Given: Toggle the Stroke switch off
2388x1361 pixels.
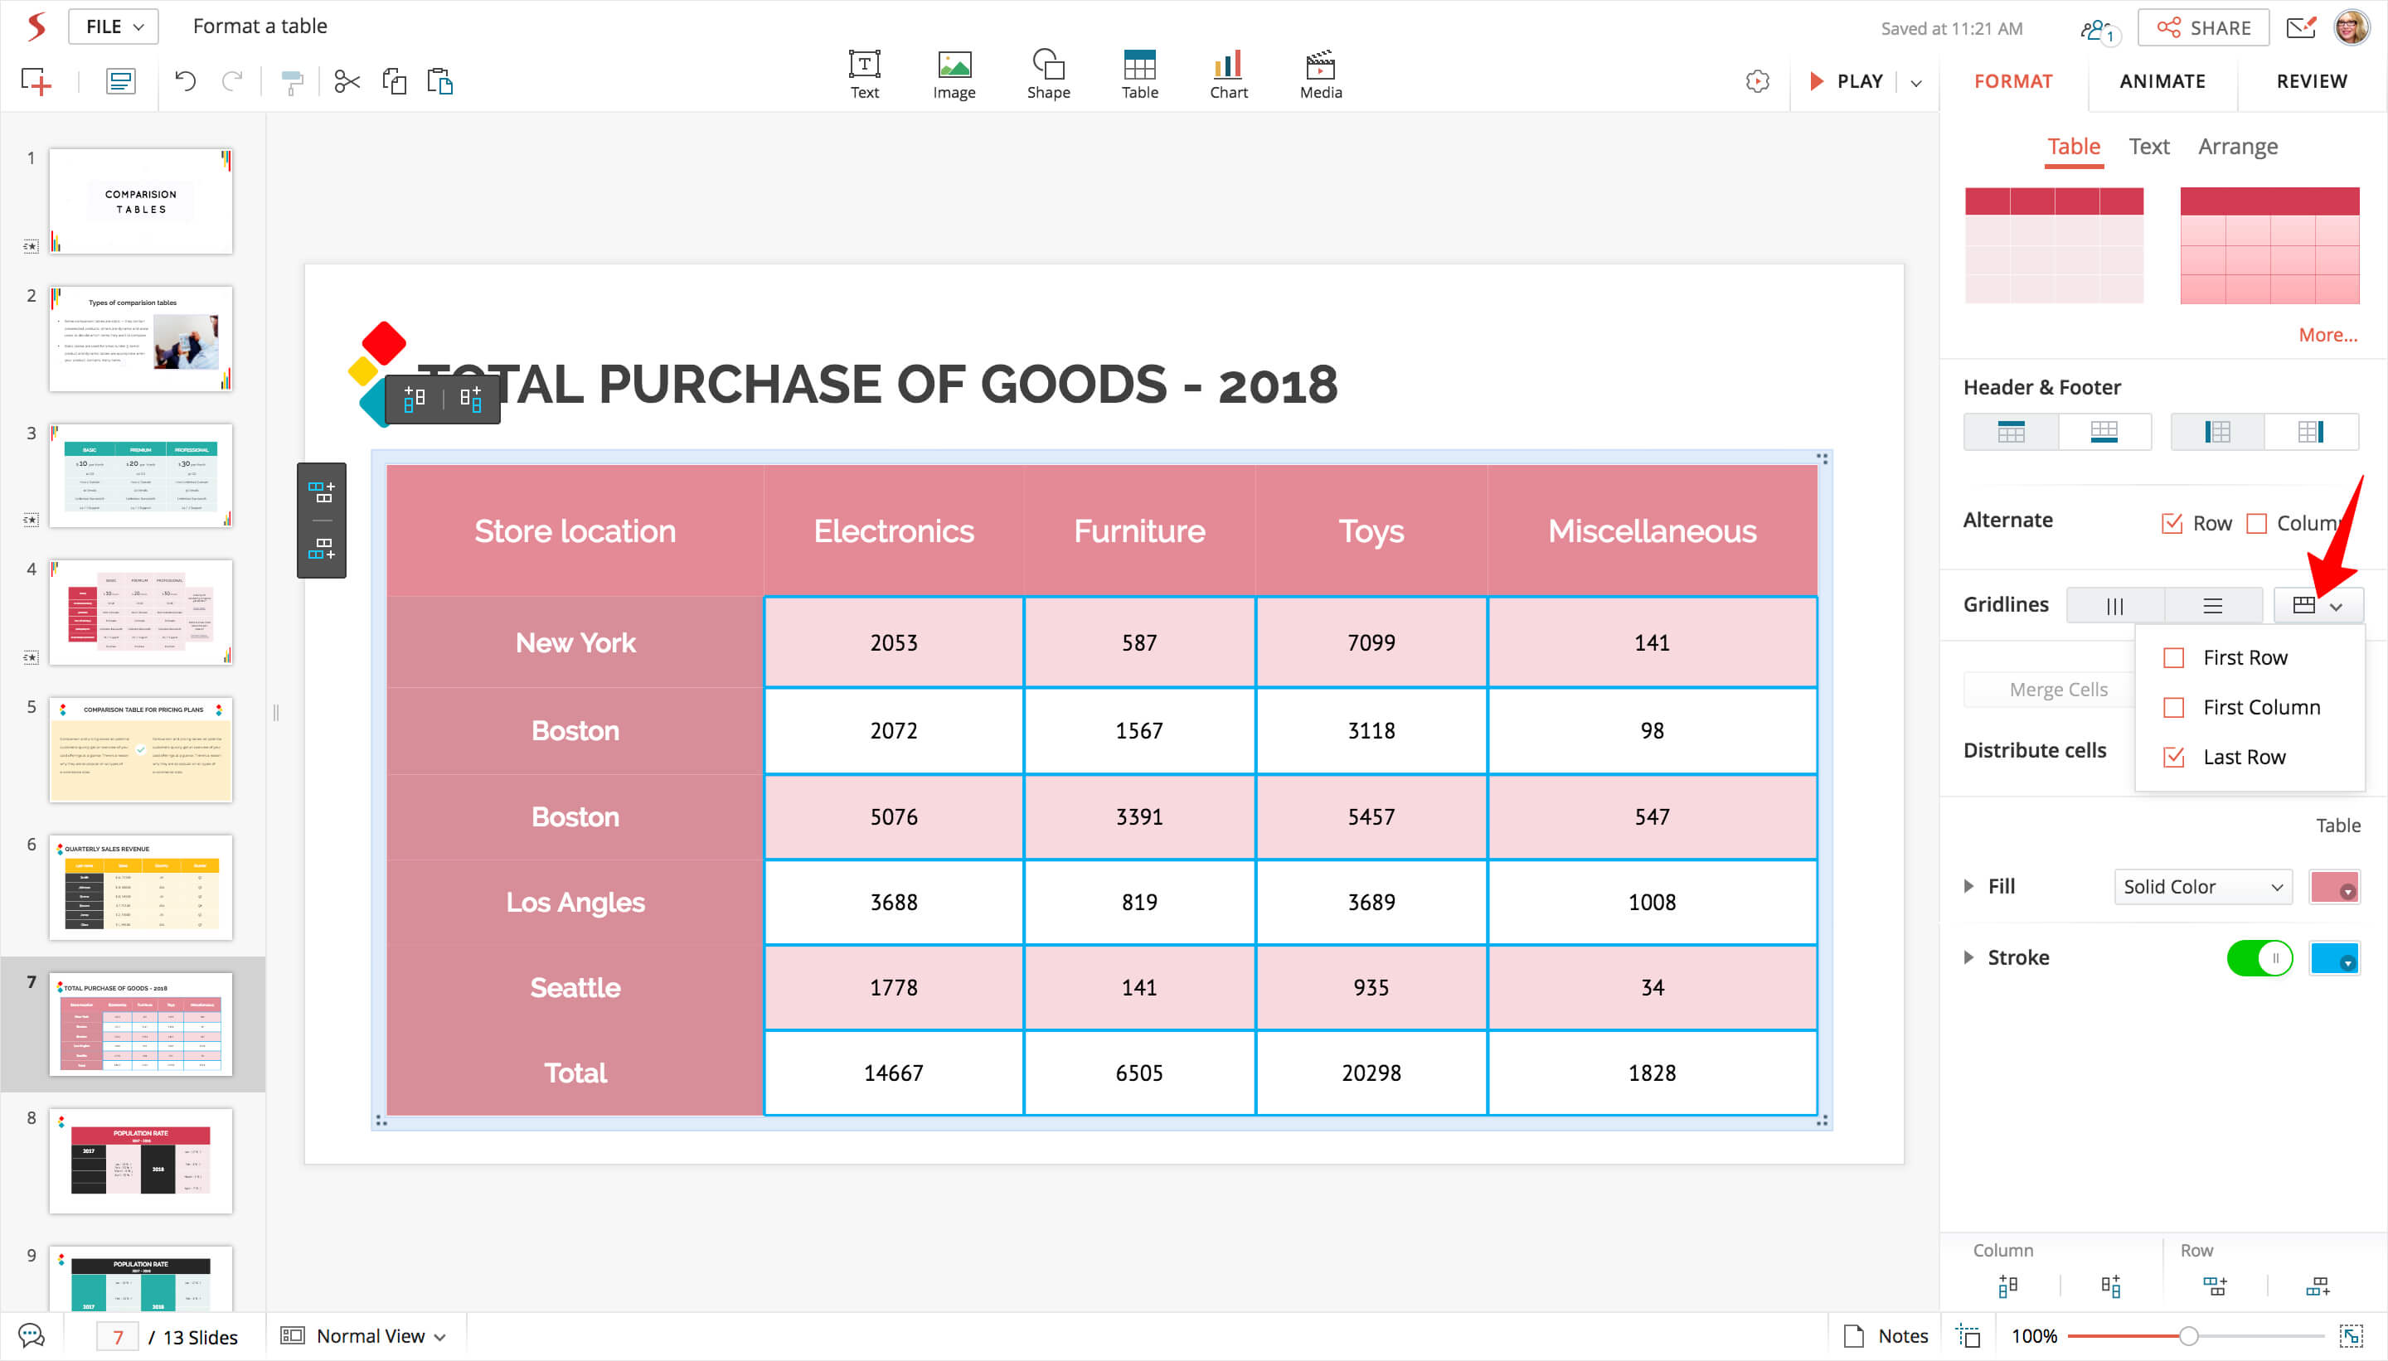Looking at the screenshot, I should (2259, 958).
